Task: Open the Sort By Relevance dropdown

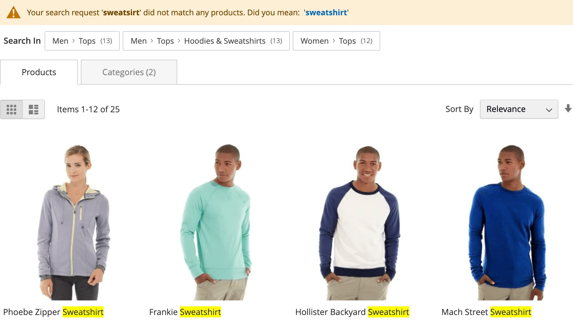Action: pyautogui.click(x=519, y=109)
